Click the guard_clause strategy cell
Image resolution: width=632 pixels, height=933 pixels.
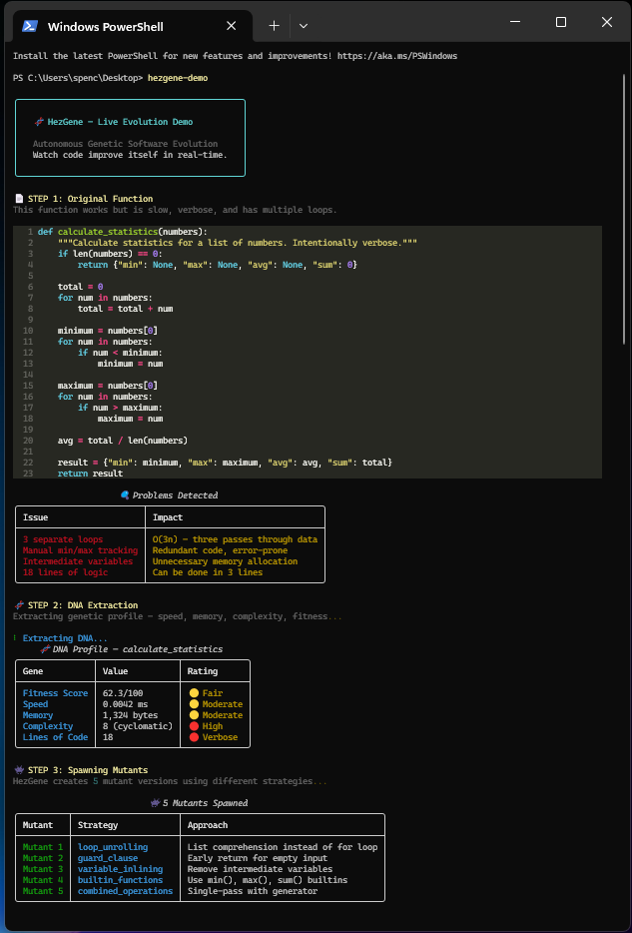(108, 858)
